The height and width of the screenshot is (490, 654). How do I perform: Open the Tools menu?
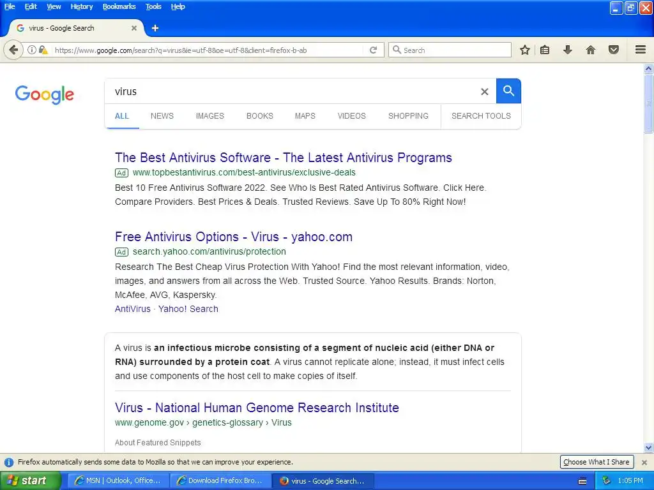click(153, 6)
